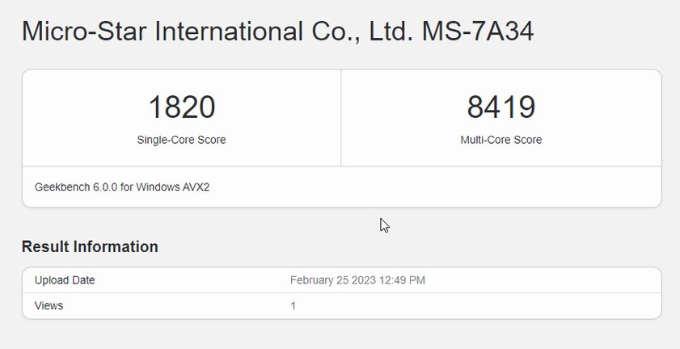The image size is (680, 349).
Task: Click the Result Information heading
Action: 90,246
